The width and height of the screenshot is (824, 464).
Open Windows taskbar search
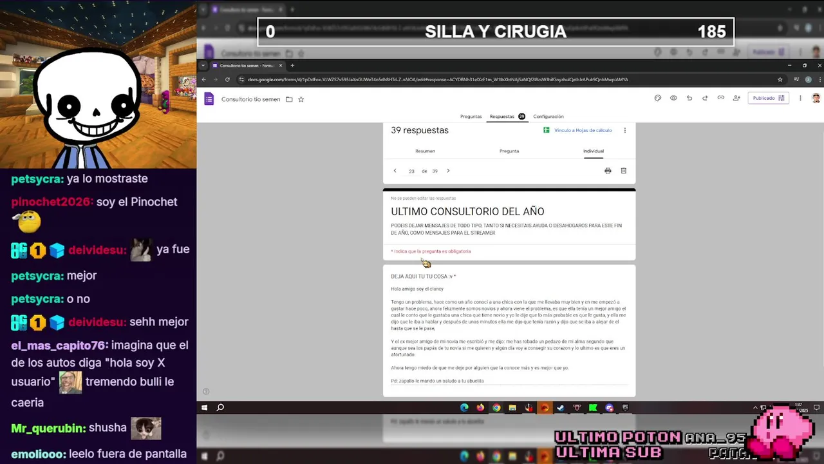(220, 407)
